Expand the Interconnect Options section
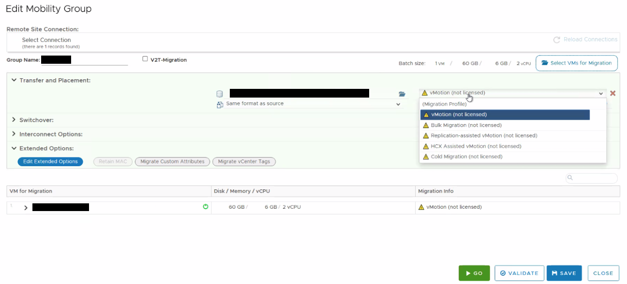Image resolution: width=627 pixels, height=284 pixels. point(14,134)
